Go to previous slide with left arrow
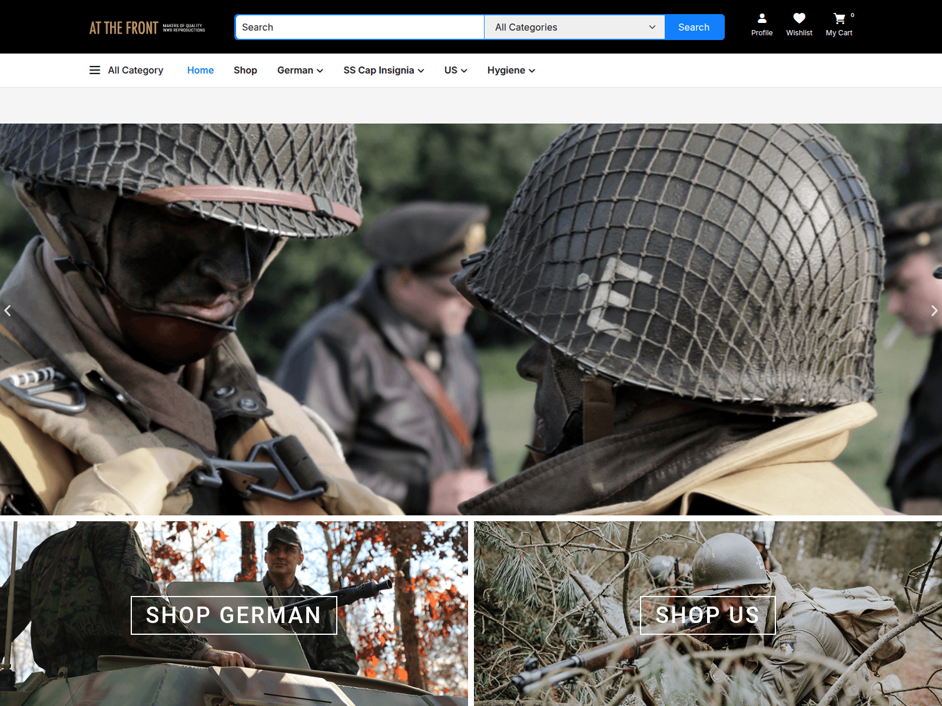 tap(8, 311)
